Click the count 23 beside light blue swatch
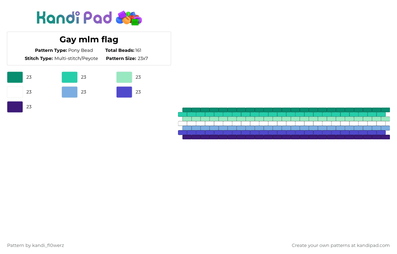 (x=84, y=92)
